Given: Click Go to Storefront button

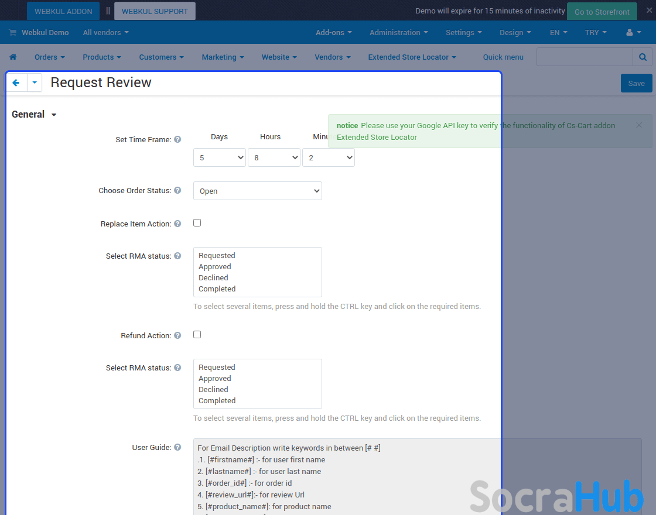Looking at the screenshot, I should [602, 12].
